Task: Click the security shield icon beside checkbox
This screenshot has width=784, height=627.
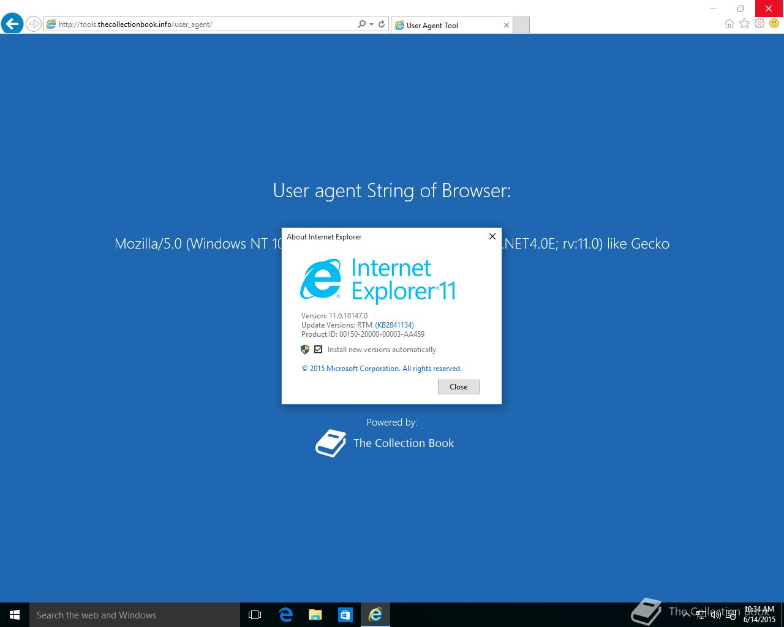Action: [305, 350]
